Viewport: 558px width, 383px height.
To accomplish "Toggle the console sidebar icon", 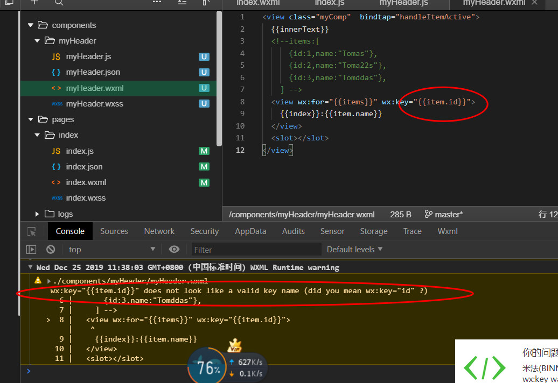I will click(x=31, y=250).
